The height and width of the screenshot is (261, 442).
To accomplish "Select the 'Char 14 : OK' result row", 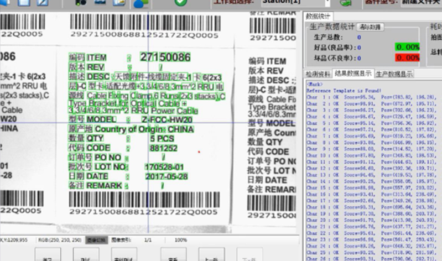I will click(372, 181).
